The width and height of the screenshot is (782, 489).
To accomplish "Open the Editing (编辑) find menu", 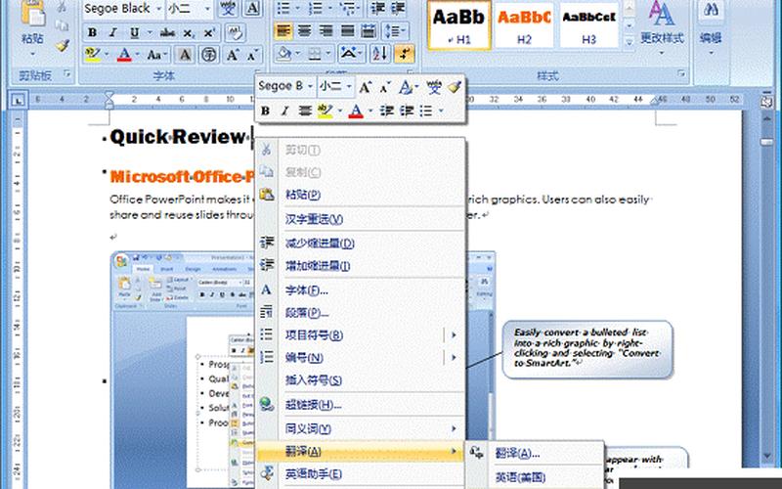I will (711, 27).
